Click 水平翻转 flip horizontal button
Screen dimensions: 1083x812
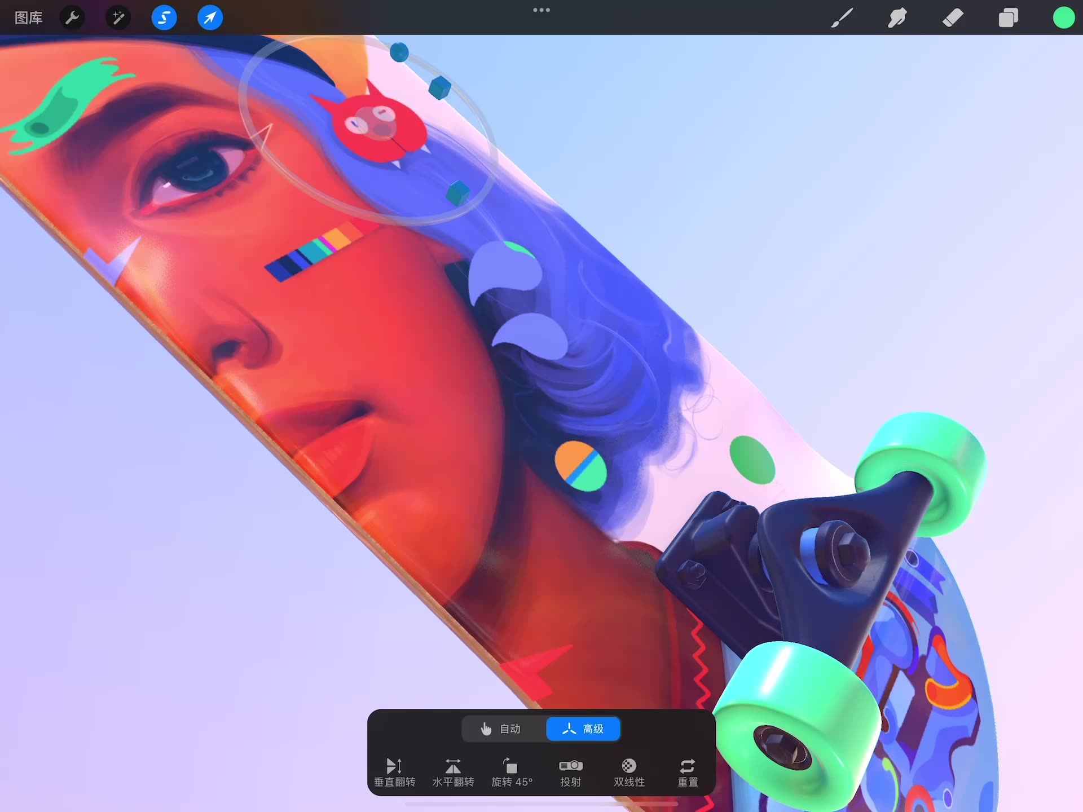[453, 773]
